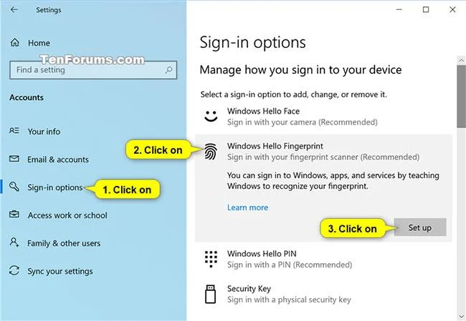Click the Windows Hello PIN keypad icon
This screenshot has width=466, height=321.
pyautogui.click(x=211, y=259)
